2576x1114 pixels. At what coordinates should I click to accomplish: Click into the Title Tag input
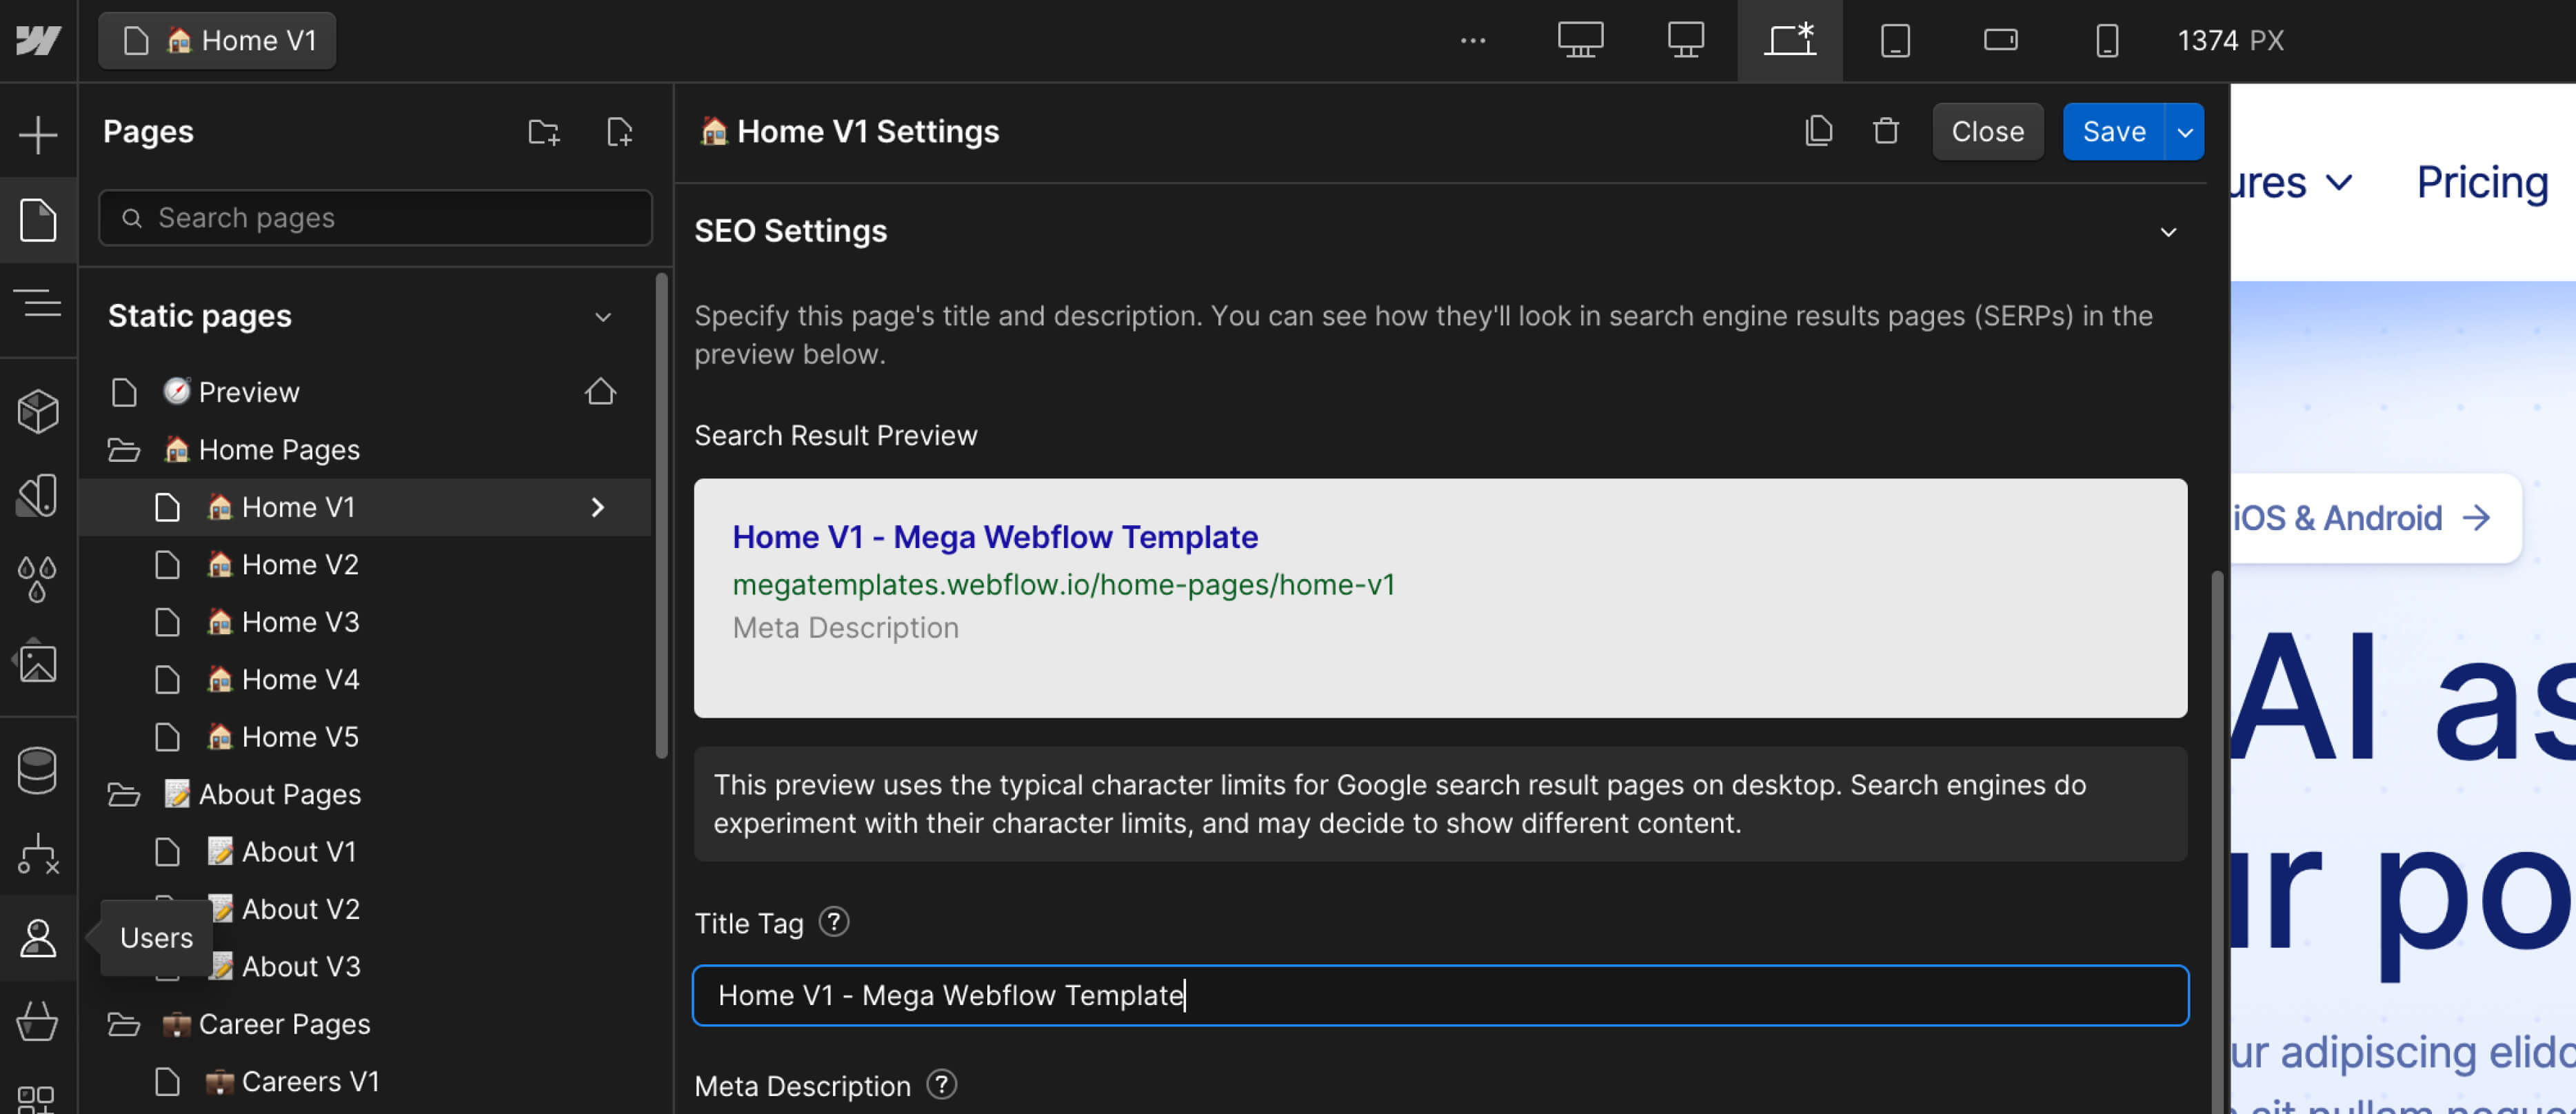(x=1440, y=995)
